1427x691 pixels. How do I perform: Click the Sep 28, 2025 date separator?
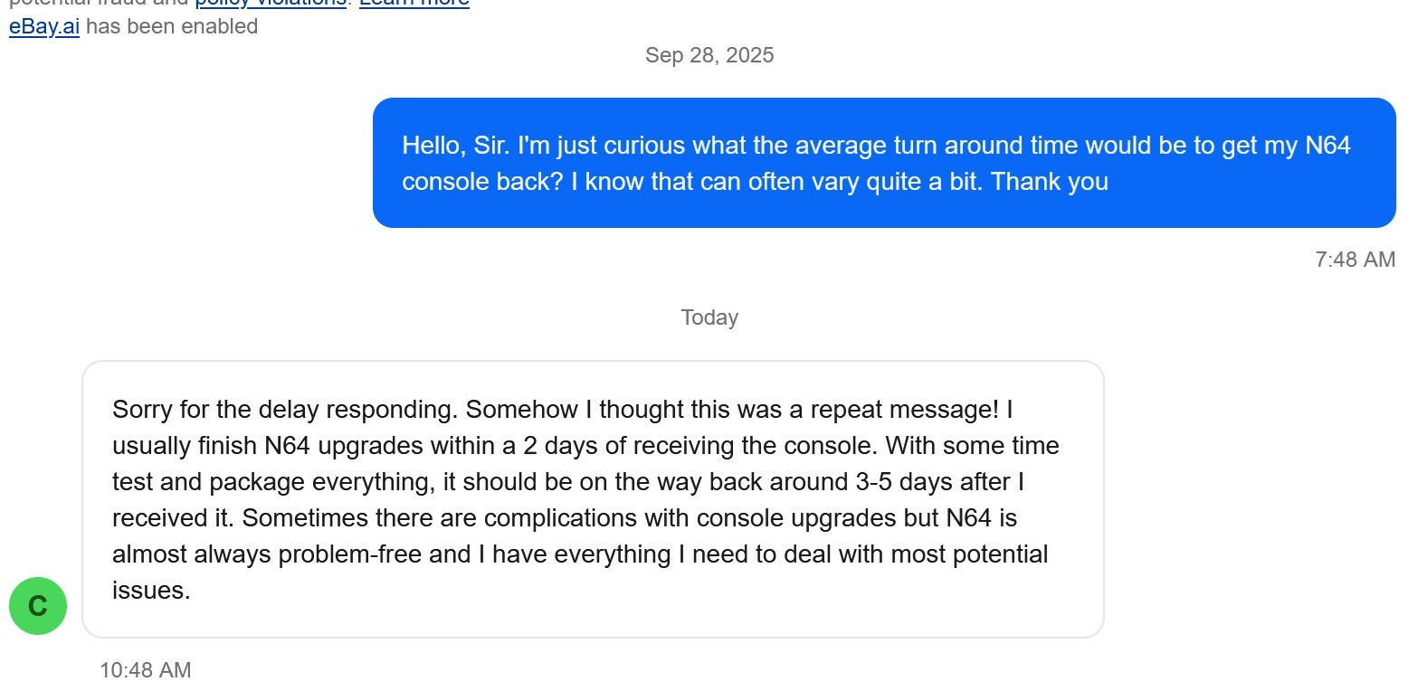click(x=709, y=55)
